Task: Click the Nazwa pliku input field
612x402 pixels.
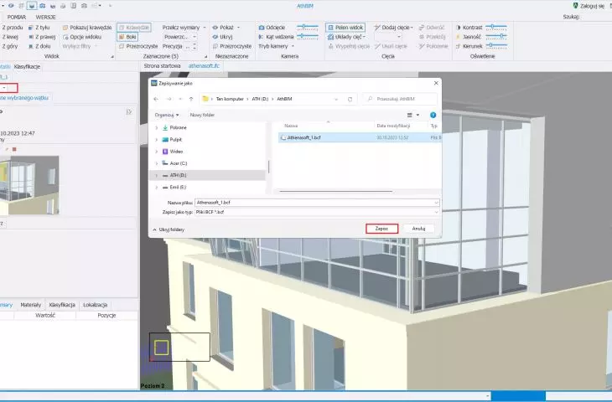Action: [317, 203]
